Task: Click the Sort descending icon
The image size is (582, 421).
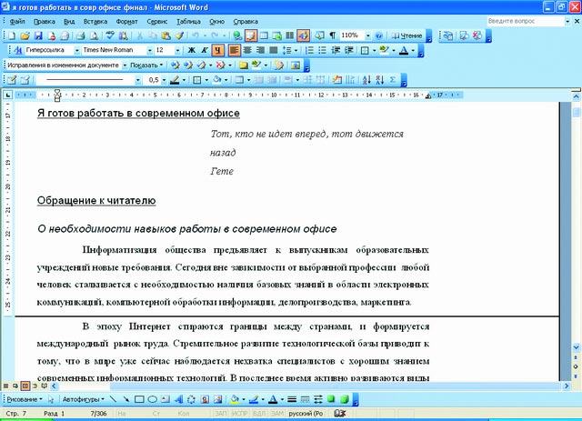Action: pos(379,79)
